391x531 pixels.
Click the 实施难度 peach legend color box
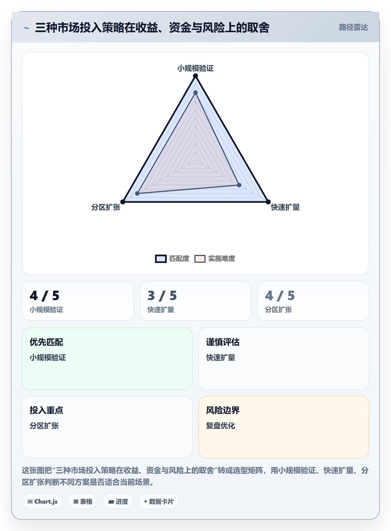(x=200, y=259)
